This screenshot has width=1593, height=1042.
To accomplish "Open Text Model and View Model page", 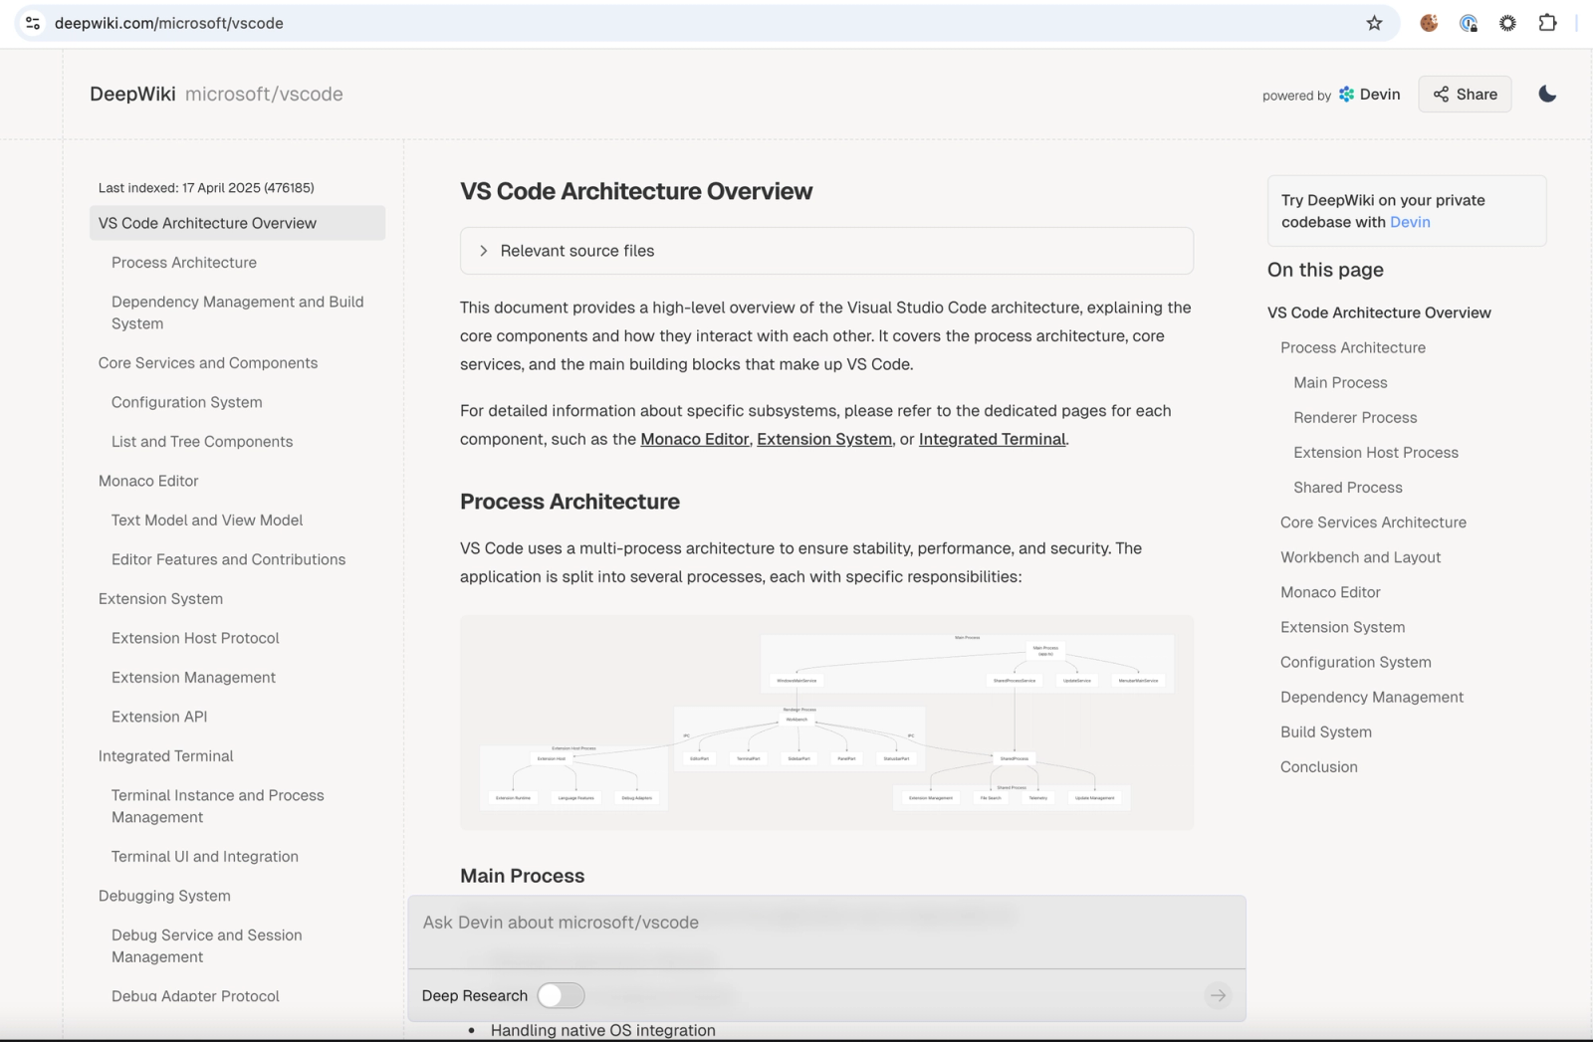I will 207,521.
